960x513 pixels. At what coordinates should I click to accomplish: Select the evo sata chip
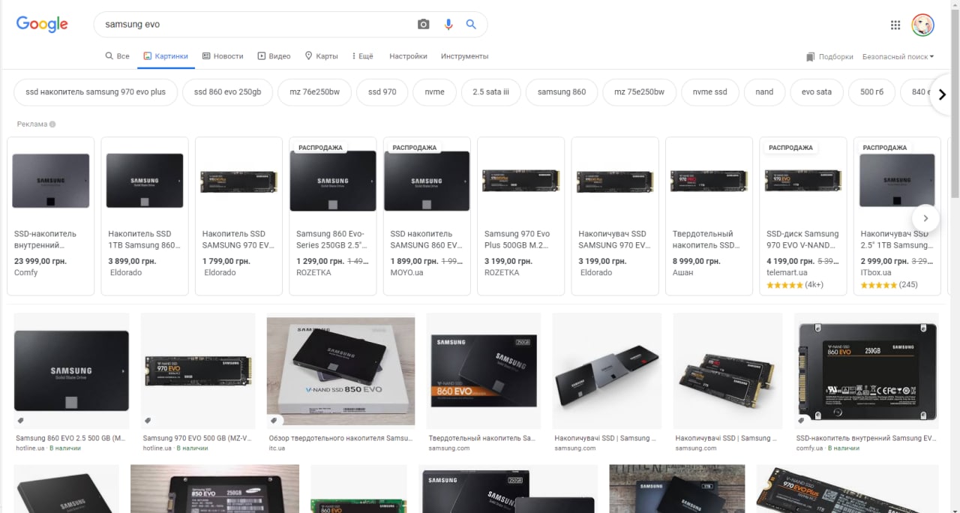(x=816, y=92)
